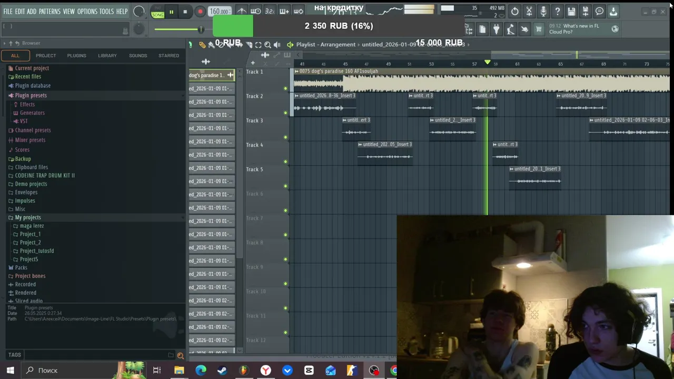Screen dimensions: 674x379
Task: Toggle Track 8 mute LED
Action: [285, 259]
